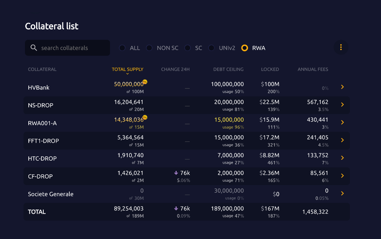381x239 pixels.
Task: Click total locked $167M
Action: (x=270, y=208)
